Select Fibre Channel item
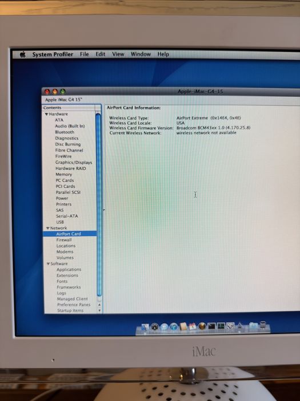Screen dimensions: 300x401 (x=69, y=150)
